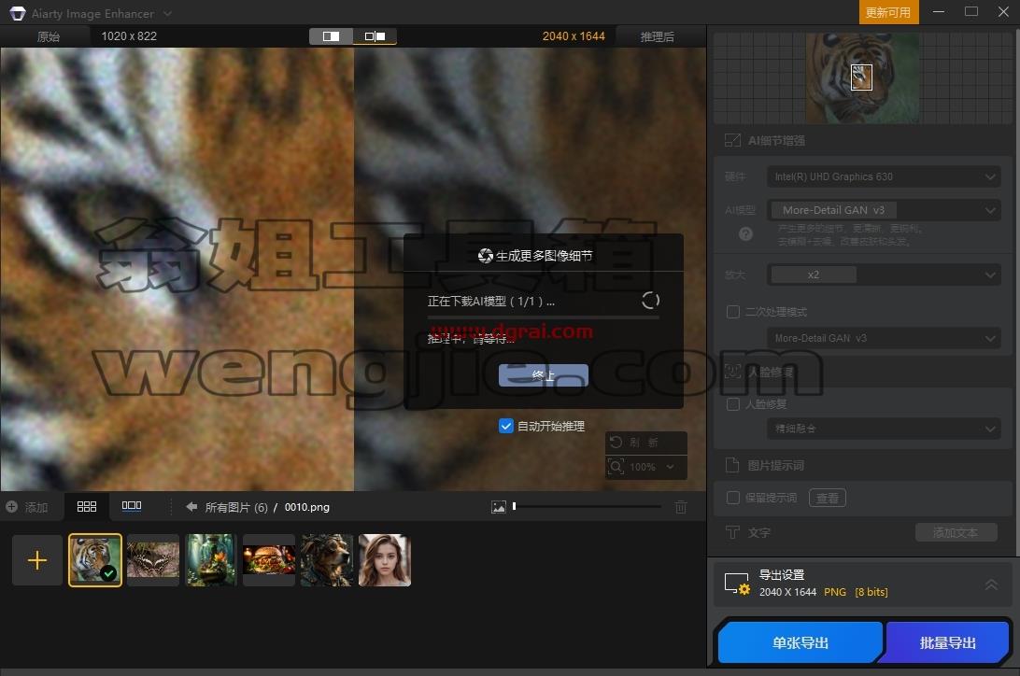Click the back arrow beside 所有图片
This screenshot has width=1020, height=676.
pyautogui.click(x=191, y=506)
